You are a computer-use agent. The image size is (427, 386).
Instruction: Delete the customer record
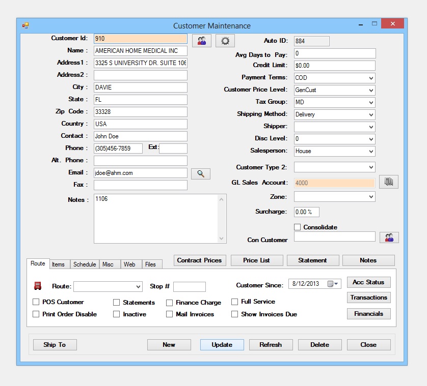tap(319, 345)
